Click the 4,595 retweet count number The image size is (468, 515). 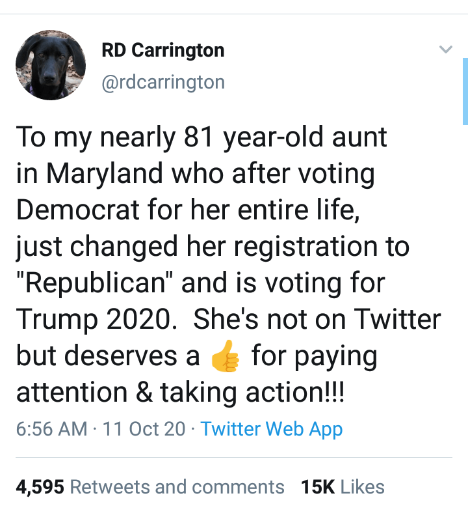click(x=39, y=487)
